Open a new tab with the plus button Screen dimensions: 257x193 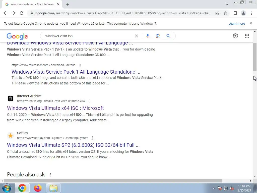tap(68, 4)
